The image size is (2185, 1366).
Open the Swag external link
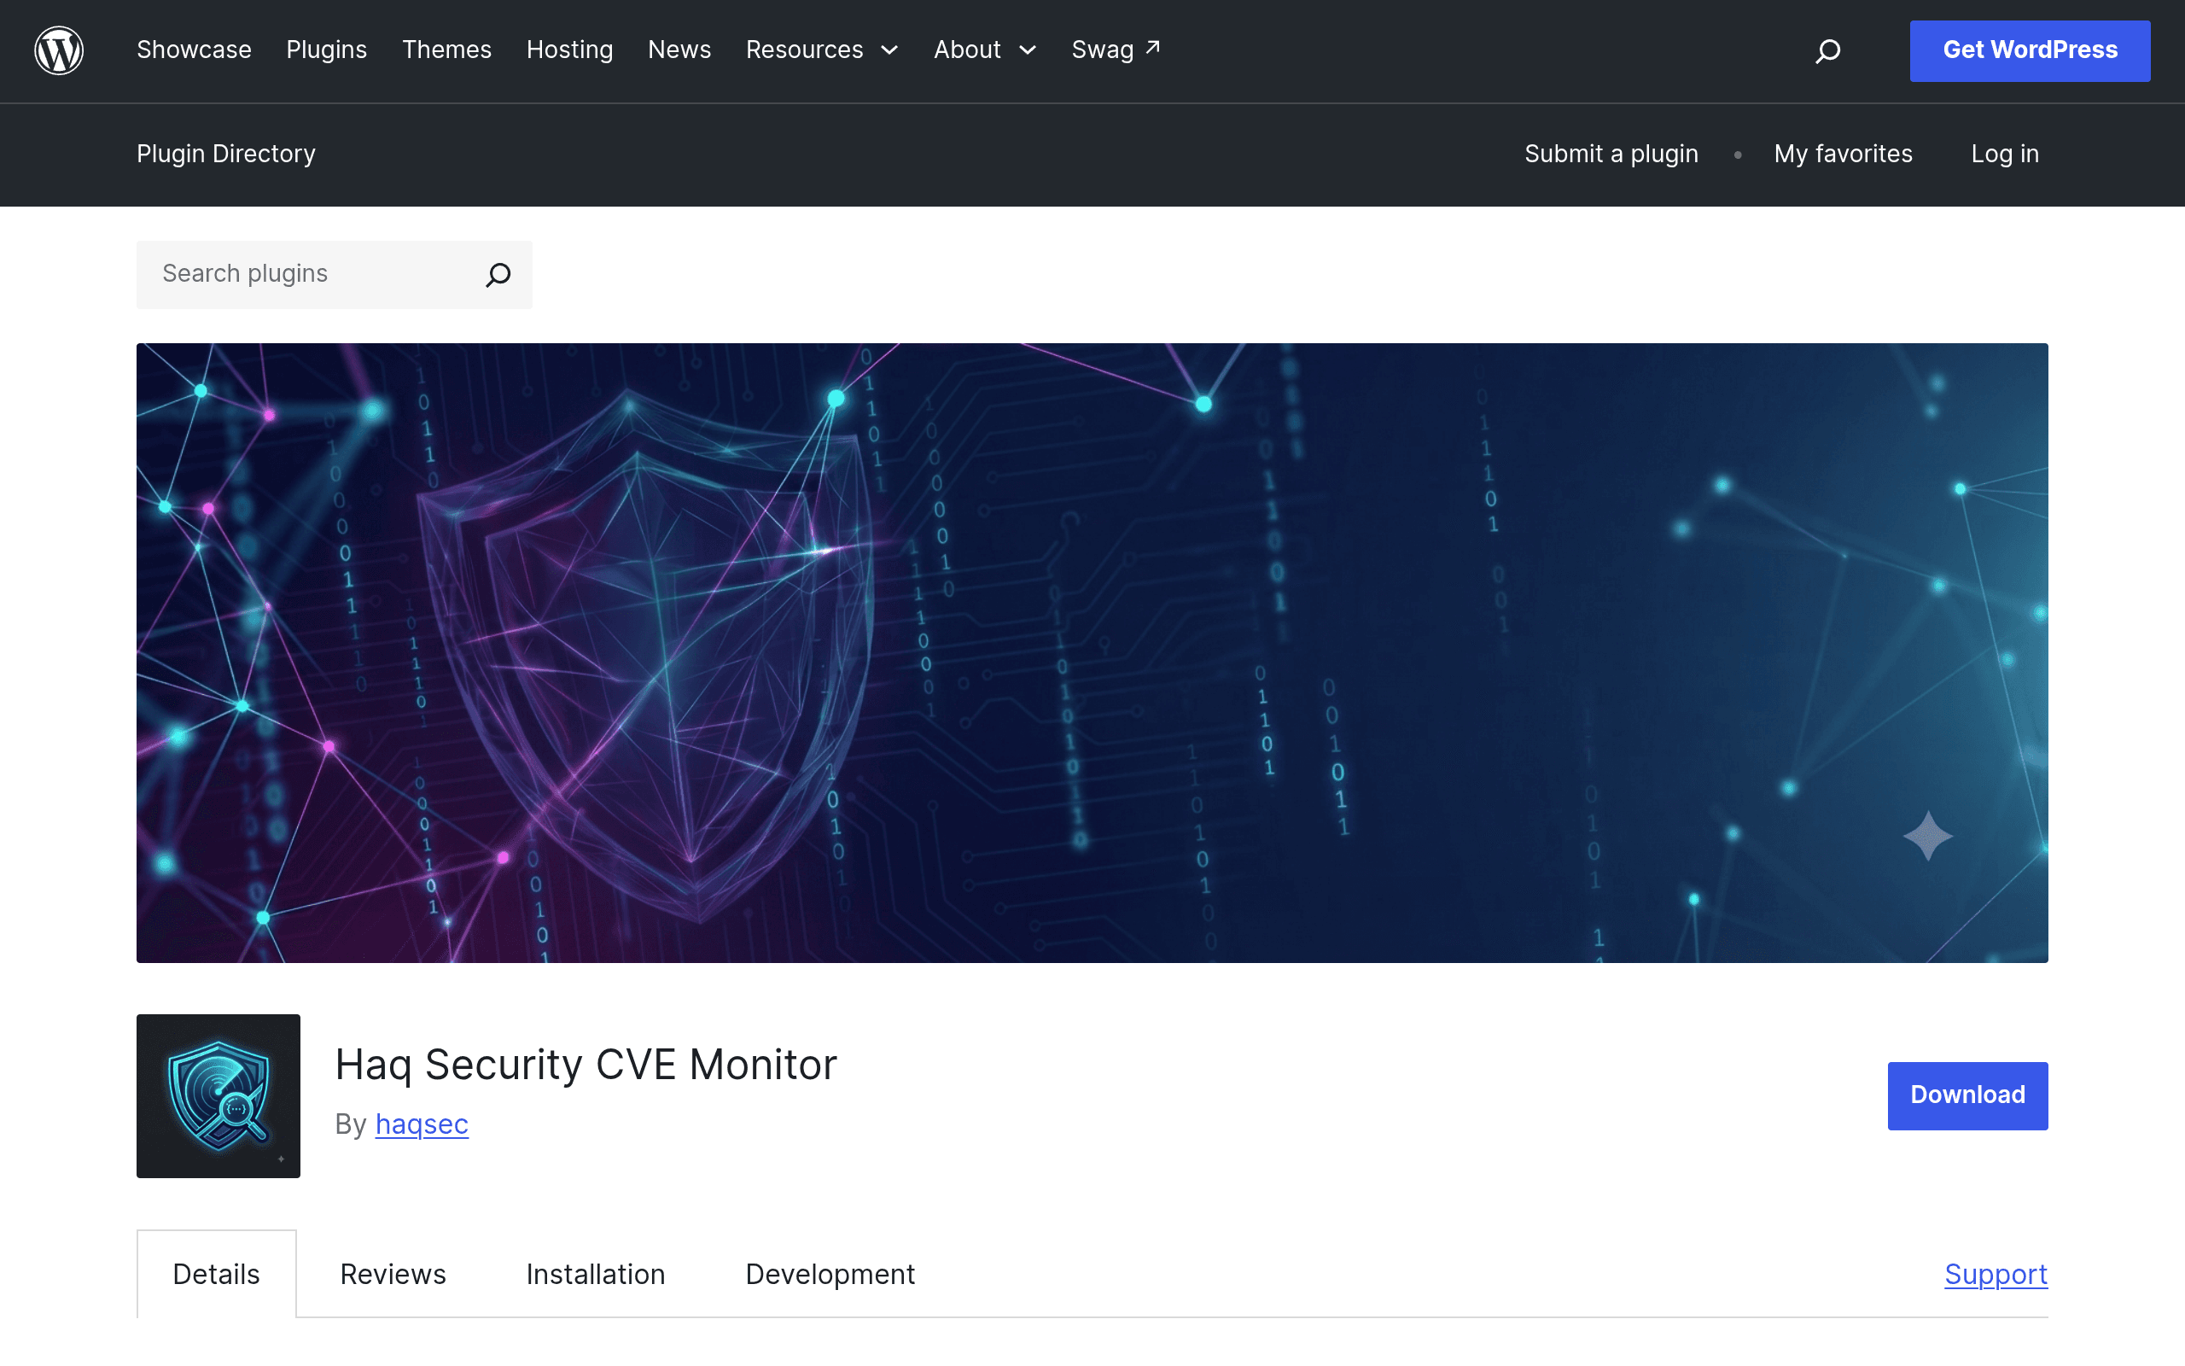(1116, 50)
